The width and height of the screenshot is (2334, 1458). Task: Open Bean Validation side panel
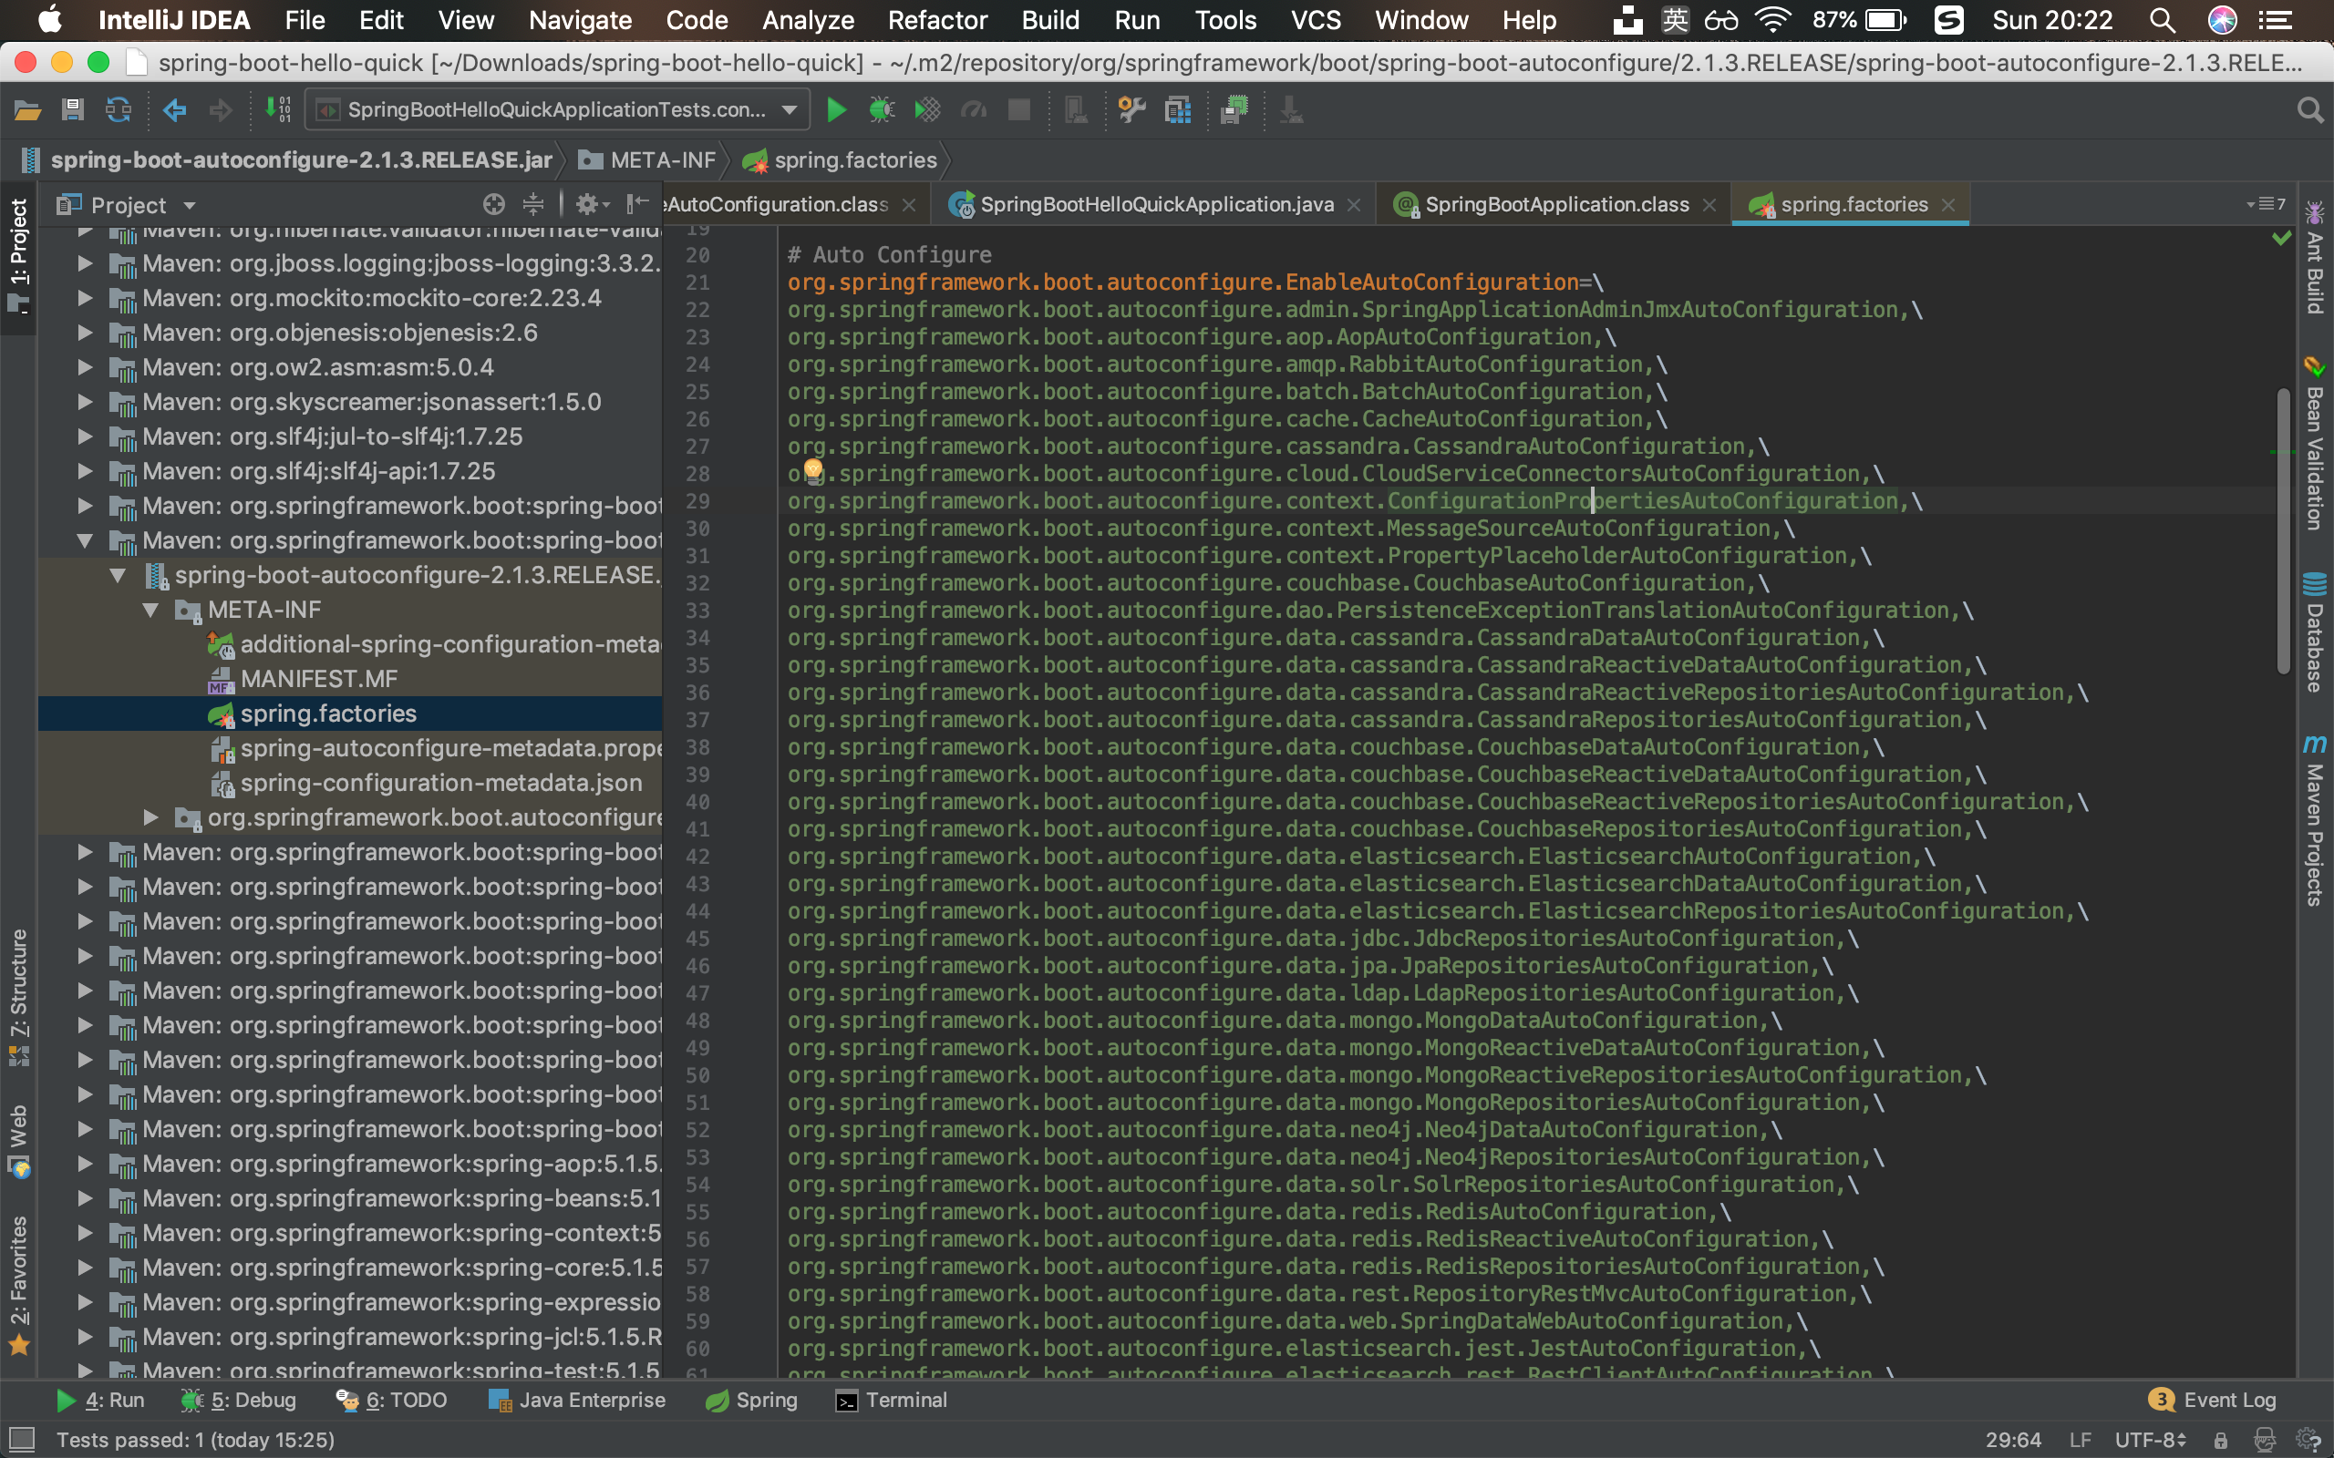pos(2315,444)
